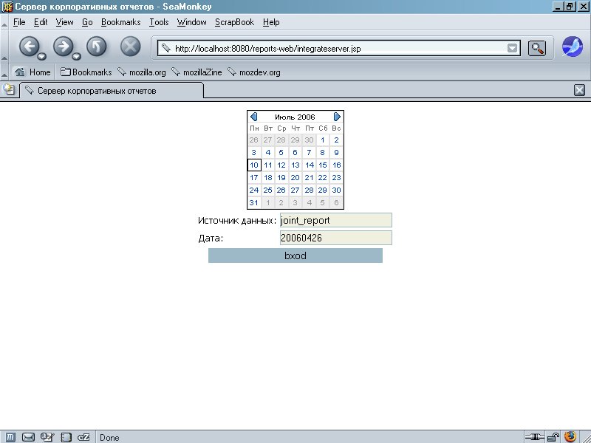Viewport: 591px width, 443px height.
Task: Open the Window menu
Action: click(x=191, y=22)
